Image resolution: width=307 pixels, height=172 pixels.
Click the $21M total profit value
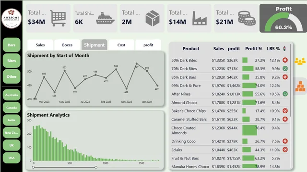tap(224, 22)
